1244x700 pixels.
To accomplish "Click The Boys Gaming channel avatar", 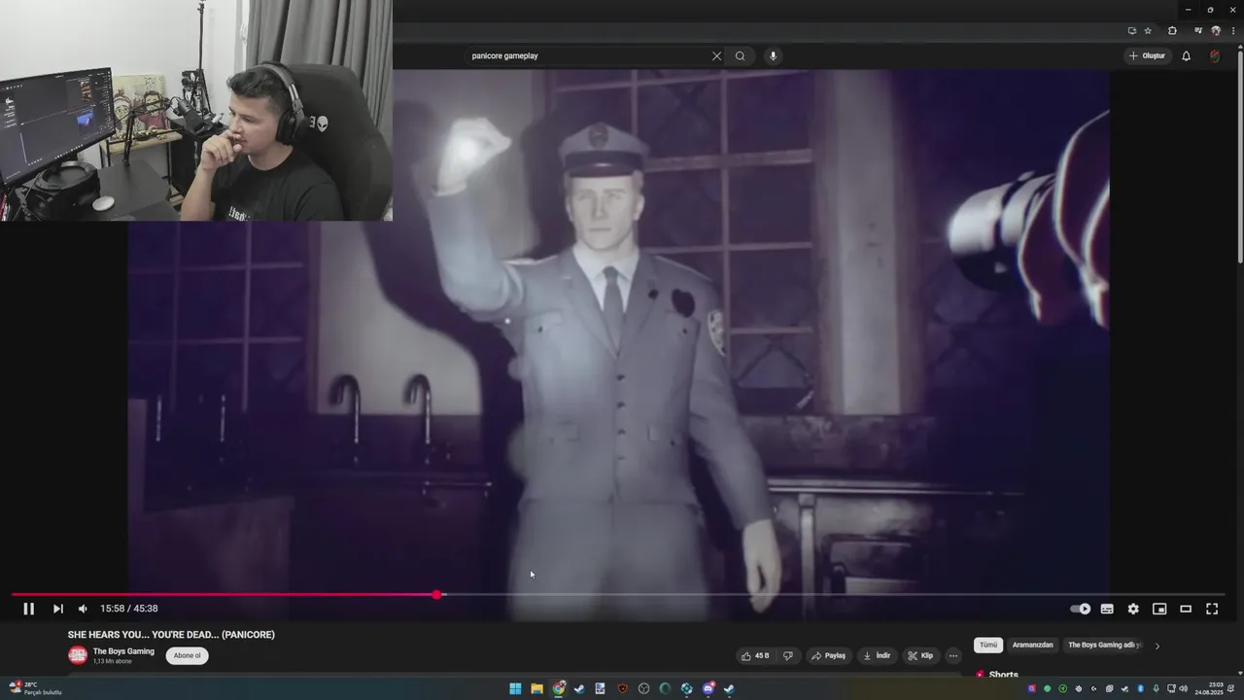I will 78,655.
